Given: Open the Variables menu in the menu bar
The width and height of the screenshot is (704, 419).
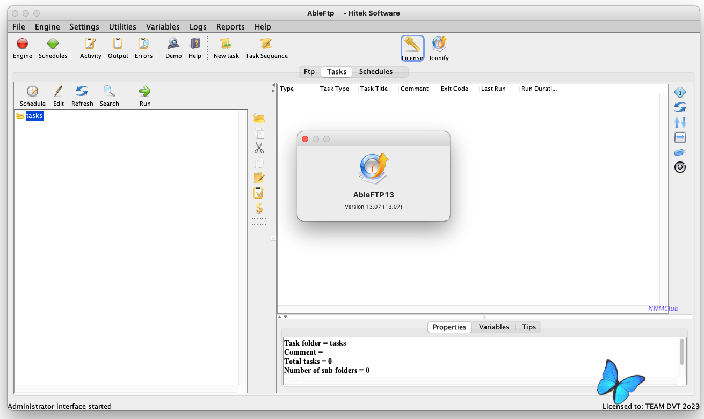Looking at the screenshot, I should [163, 27].
